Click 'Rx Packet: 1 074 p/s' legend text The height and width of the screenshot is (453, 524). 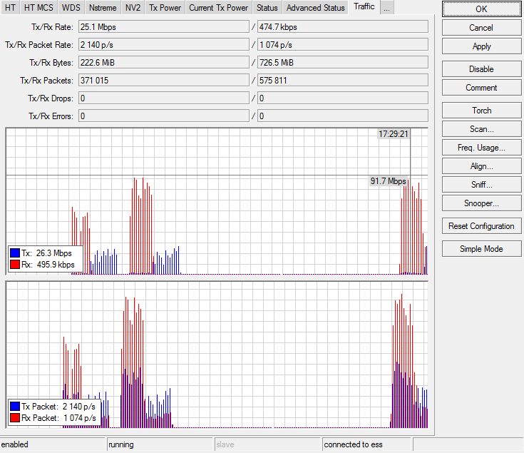(58, 418)
